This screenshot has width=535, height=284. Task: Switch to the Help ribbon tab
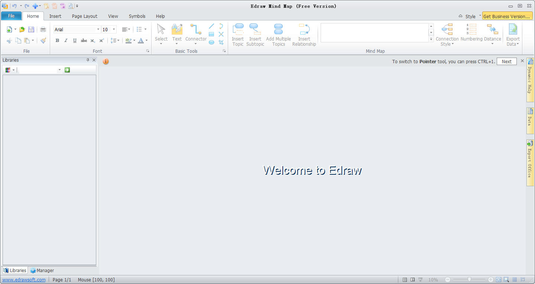tap(160, 16)
